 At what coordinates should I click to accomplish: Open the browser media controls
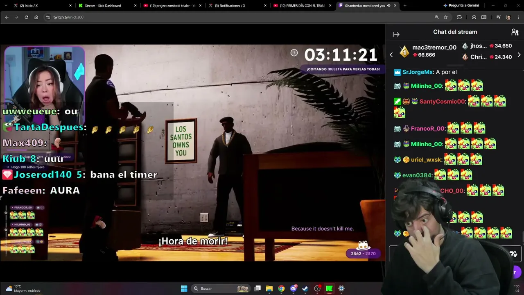coord(498,17)
